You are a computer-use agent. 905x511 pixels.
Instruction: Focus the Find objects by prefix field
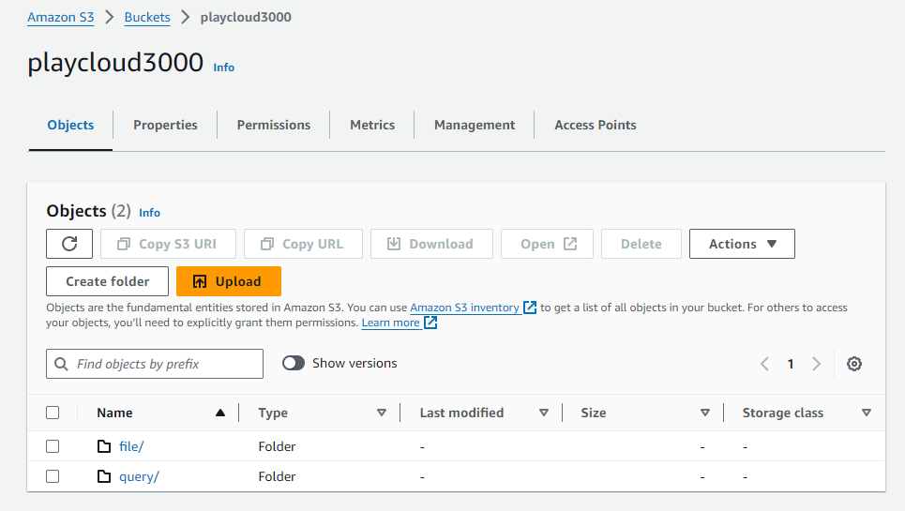pos(155,364)
